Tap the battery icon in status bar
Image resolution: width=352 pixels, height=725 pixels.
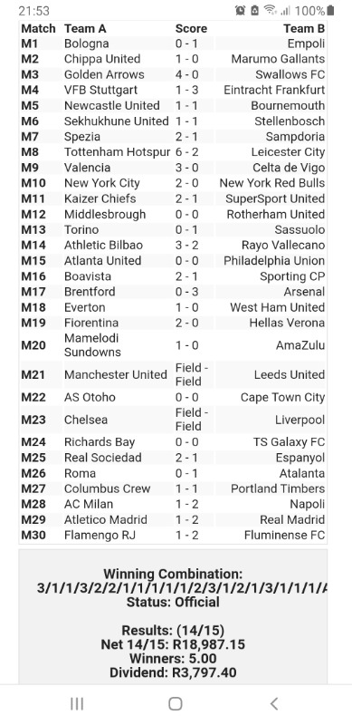click(330, 10)
